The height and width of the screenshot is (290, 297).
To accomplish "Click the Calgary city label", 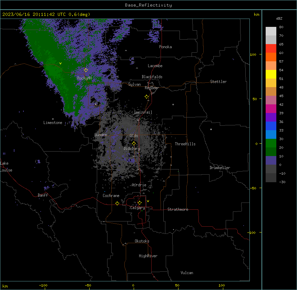I will (137, 208).
